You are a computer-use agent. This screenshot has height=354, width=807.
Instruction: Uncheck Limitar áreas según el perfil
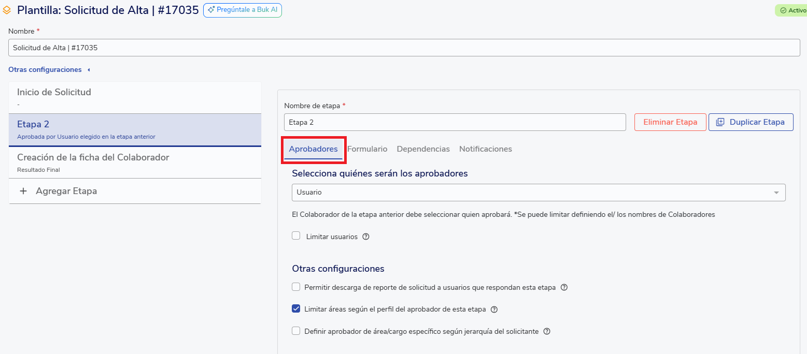(296, 309)
